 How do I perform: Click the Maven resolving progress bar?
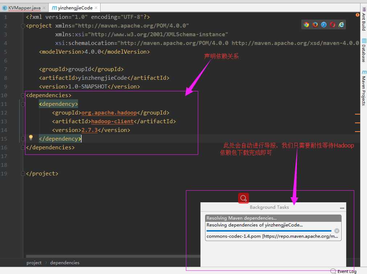(x=269, y=231)
